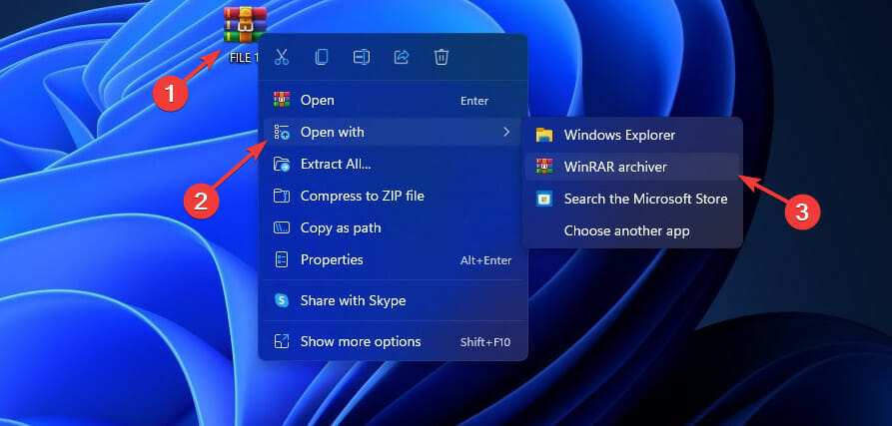Click the Open with list icon
Screen dimensions: 892x426
[x=282, y=133]
